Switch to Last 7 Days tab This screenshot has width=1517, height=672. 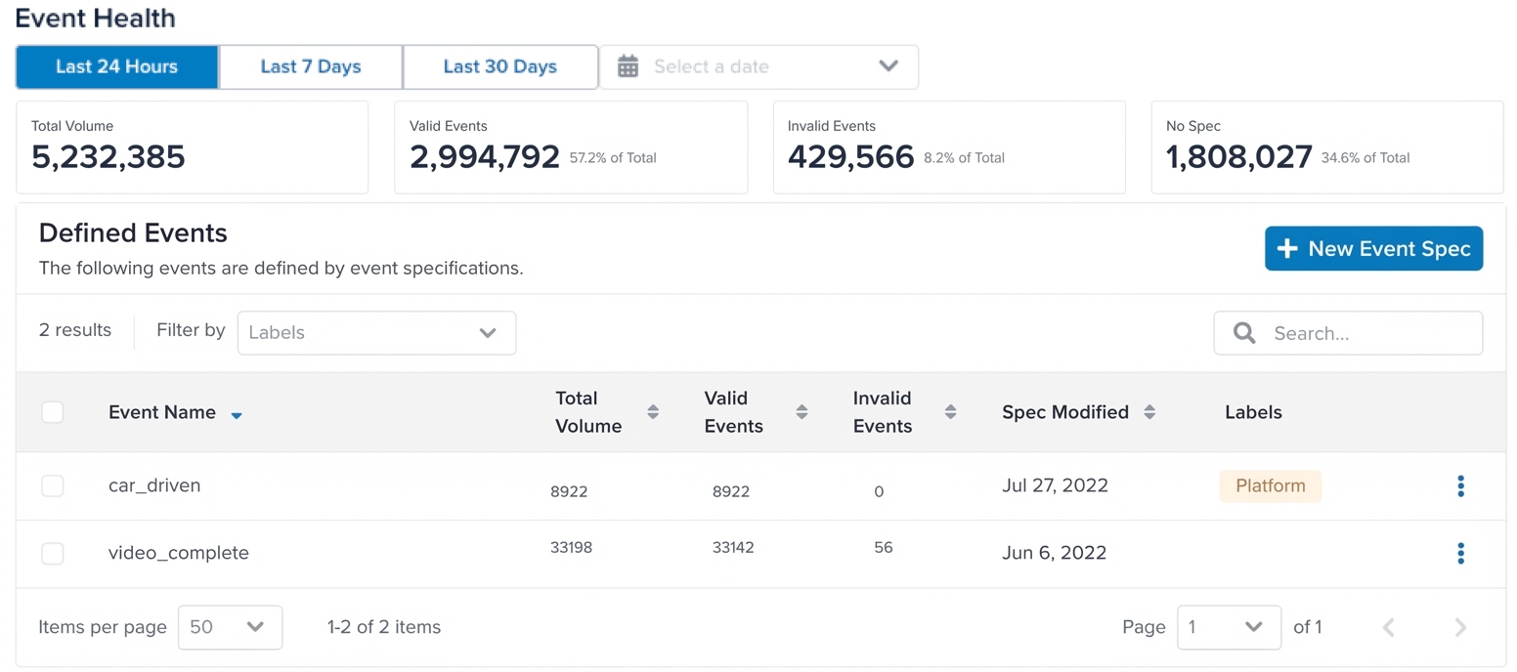click(311, 66)
